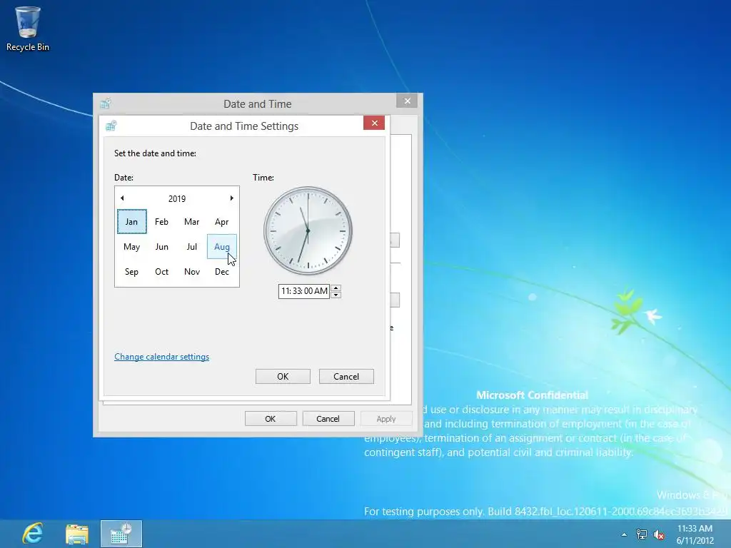Open the taskbar clock showing 11:33 AM
731x548 pixels.
click(695, 534)
